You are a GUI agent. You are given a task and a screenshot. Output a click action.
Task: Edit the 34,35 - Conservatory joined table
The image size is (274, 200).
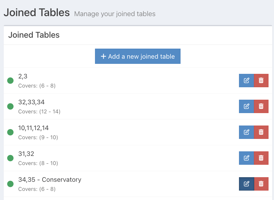coord(246,184)
